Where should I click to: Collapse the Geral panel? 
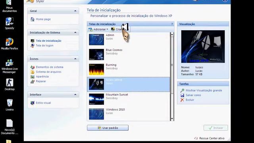pos(75,11)
